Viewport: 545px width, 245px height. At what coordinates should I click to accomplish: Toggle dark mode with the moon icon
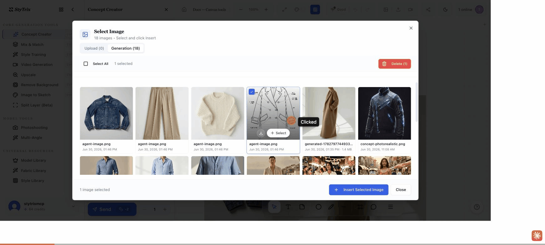point(446,10)
